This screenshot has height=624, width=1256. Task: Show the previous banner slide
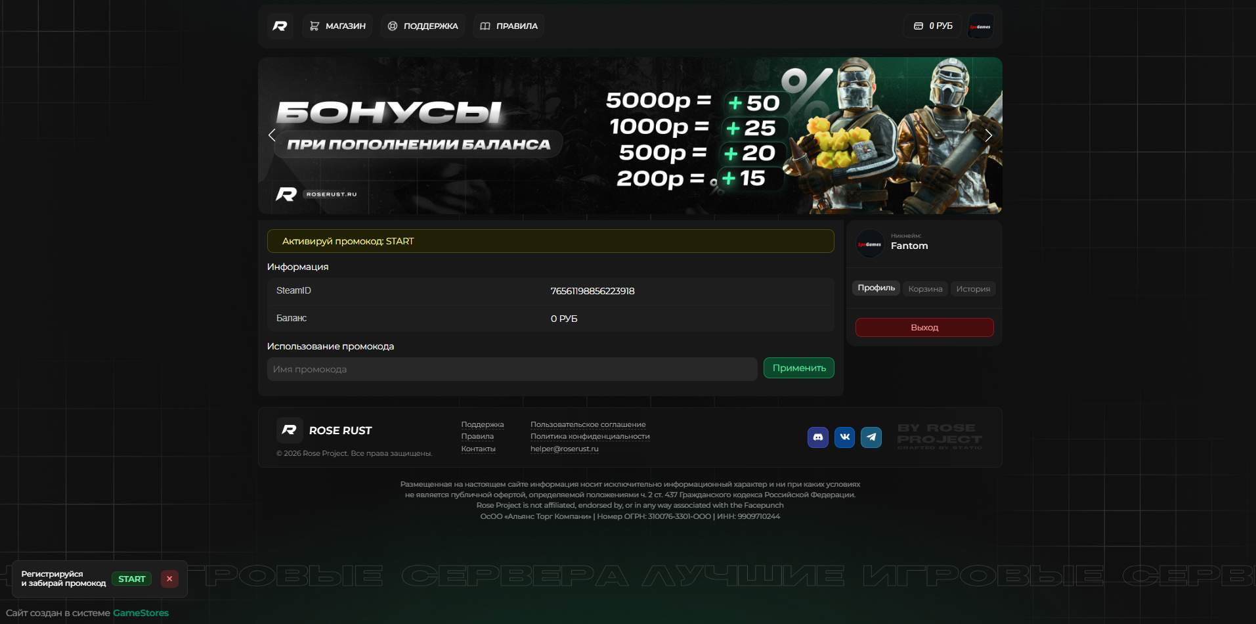[272, 135]
